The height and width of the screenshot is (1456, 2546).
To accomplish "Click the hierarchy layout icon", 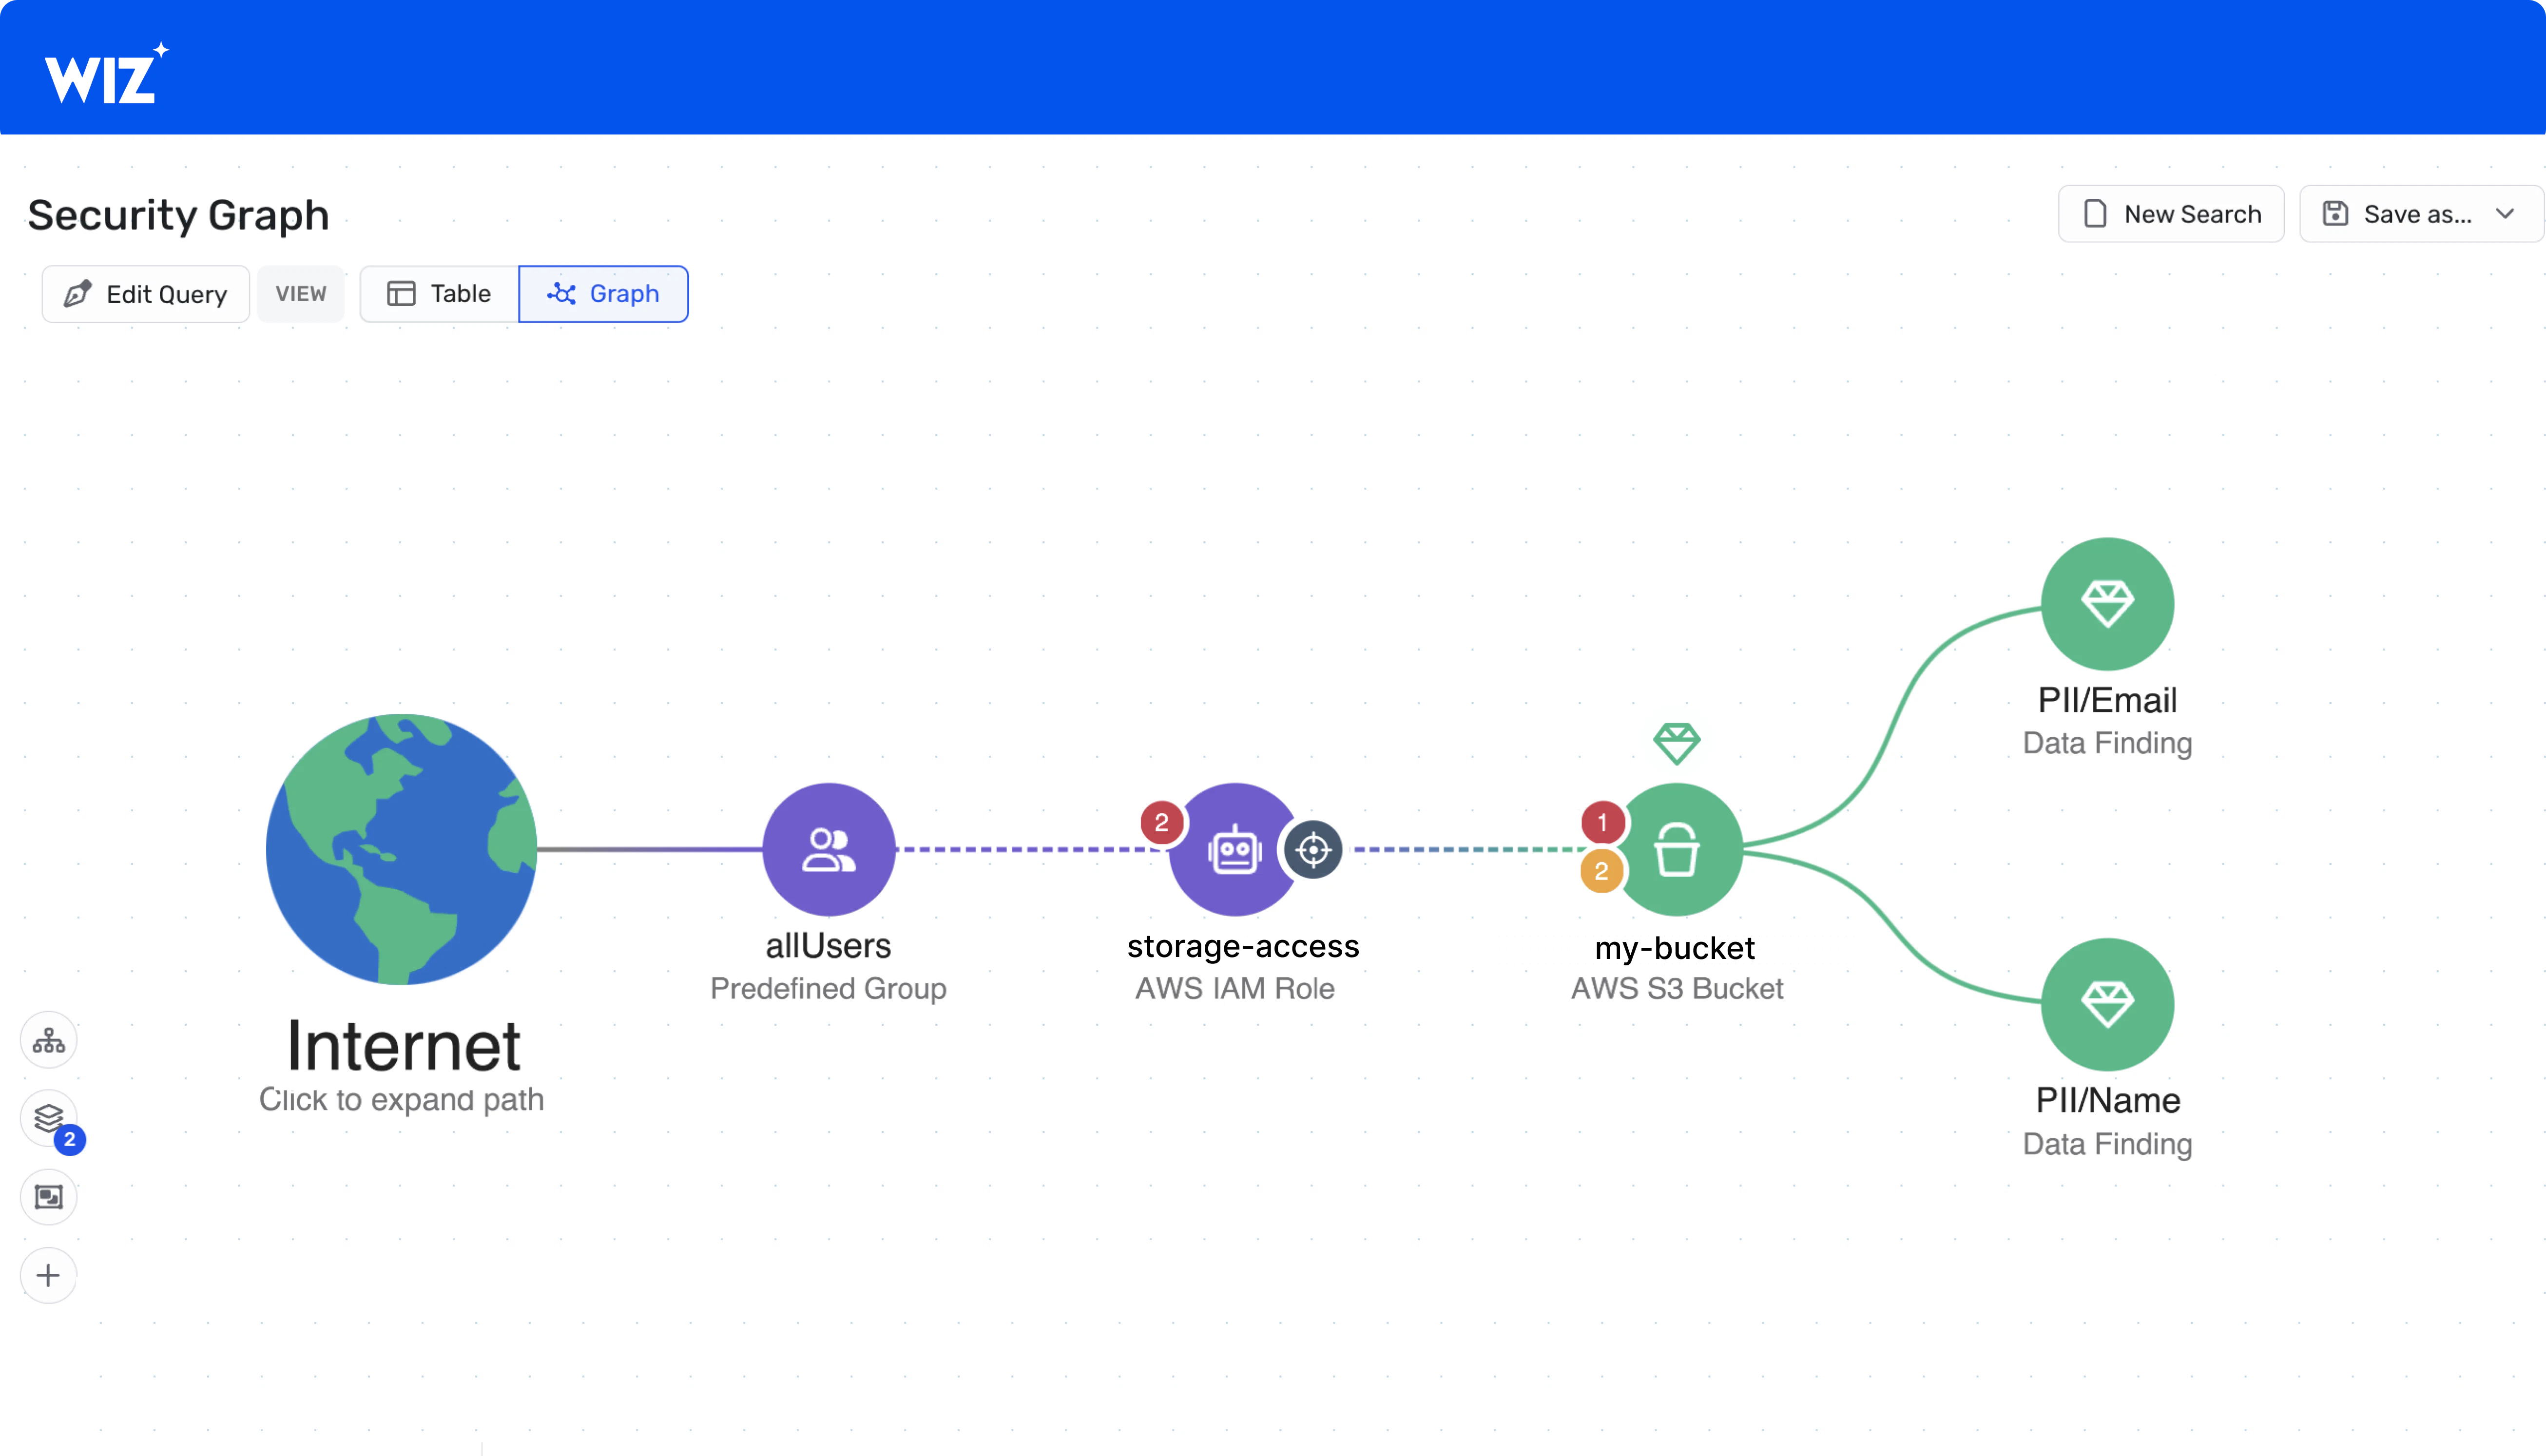I will pyautogui.click(x=48, y=1041).
